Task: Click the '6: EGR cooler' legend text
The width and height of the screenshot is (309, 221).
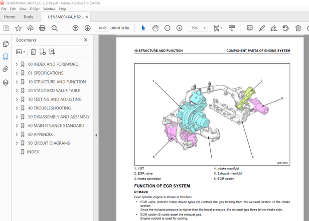Action: tap(224, 179)
